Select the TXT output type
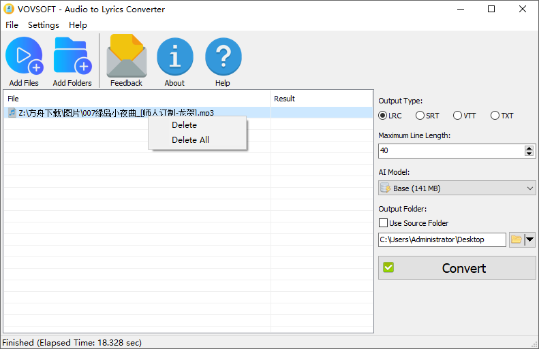Image resolution: width=539 pixels, height=349 pixels. tap(502, 116)
